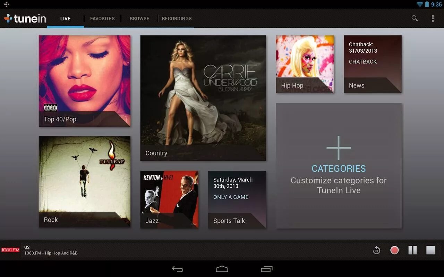Switch to the RECORDINGS tab
444x277 pixels.
pyautogui.click(x=177, y=19)
